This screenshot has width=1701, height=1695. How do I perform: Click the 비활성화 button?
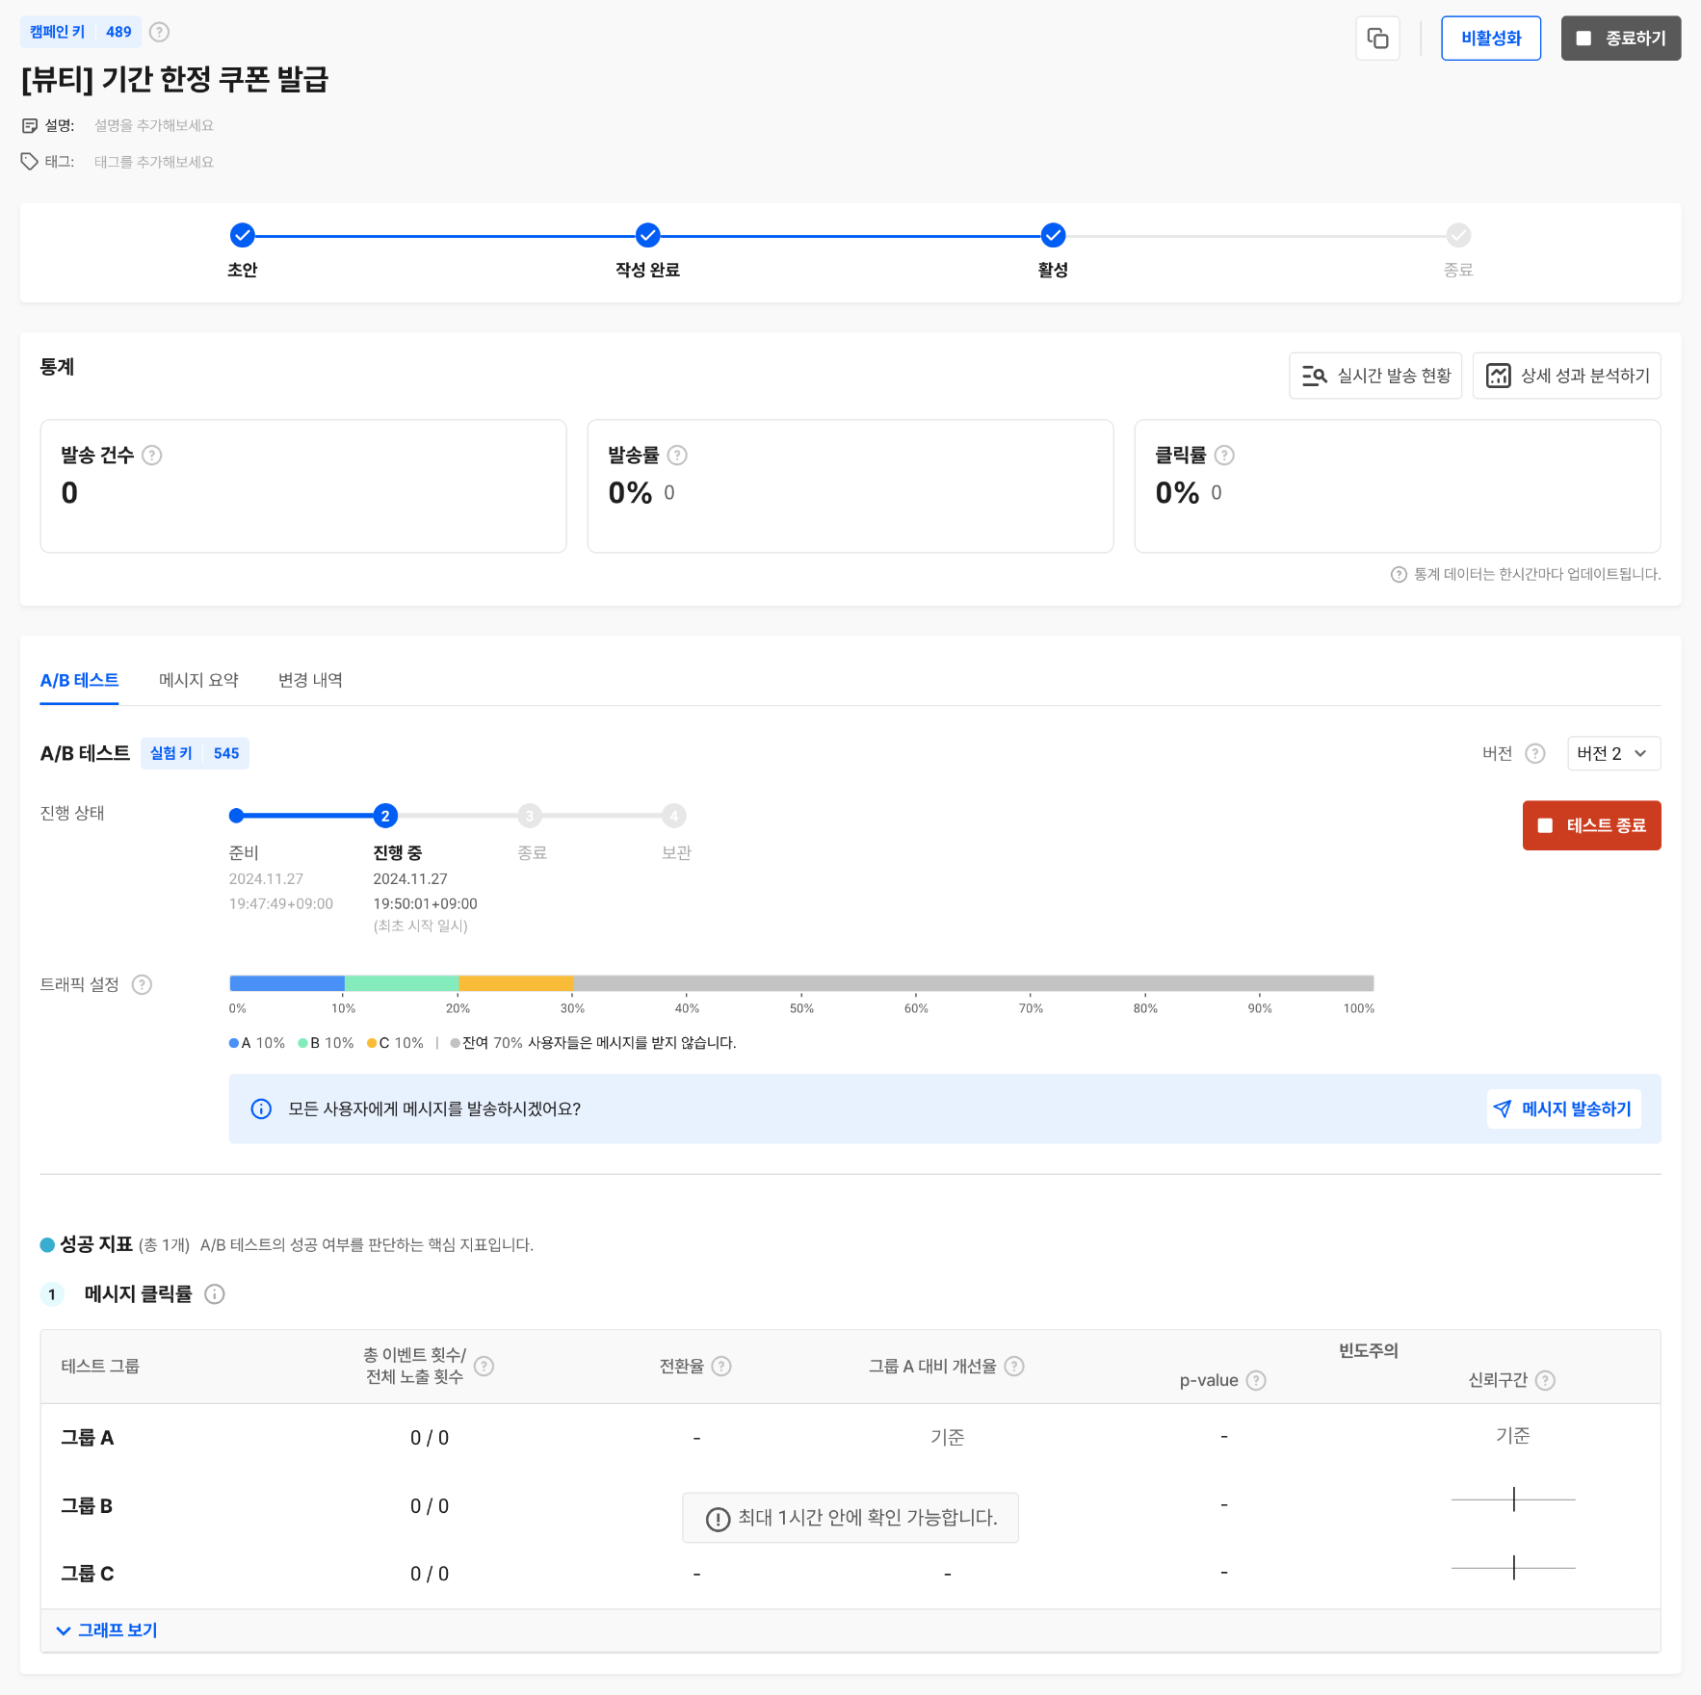click(x=1491, y=39)
